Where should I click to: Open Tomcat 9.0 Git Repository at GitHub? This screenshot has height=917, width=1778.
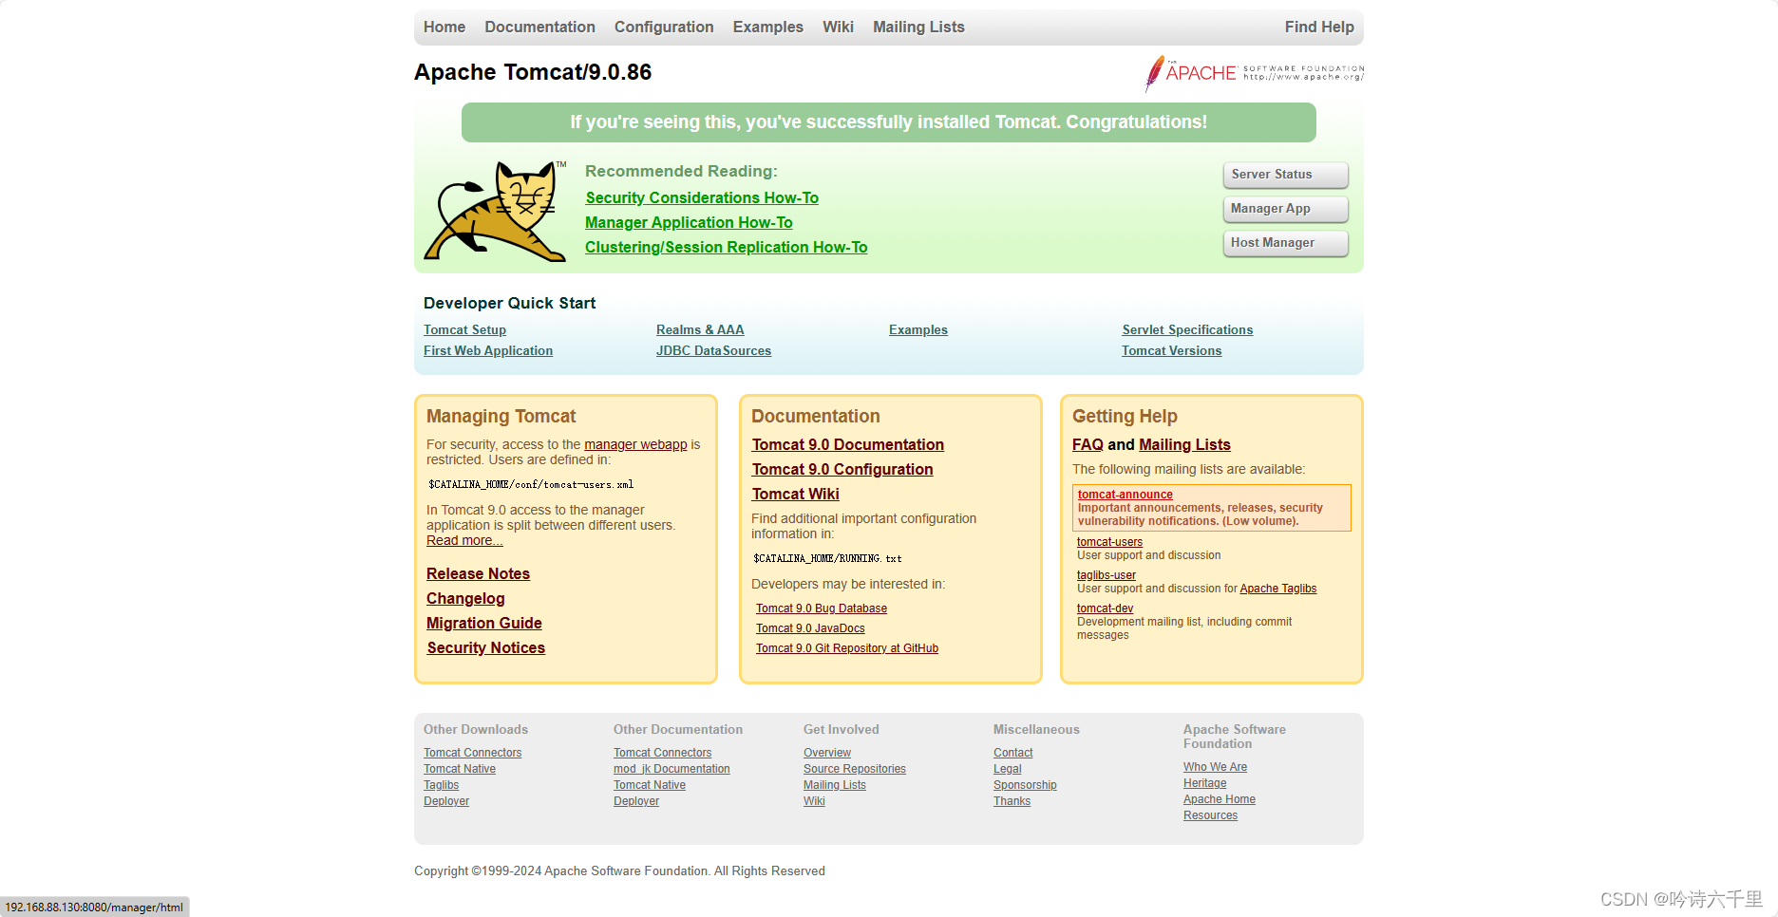[847, 648]
